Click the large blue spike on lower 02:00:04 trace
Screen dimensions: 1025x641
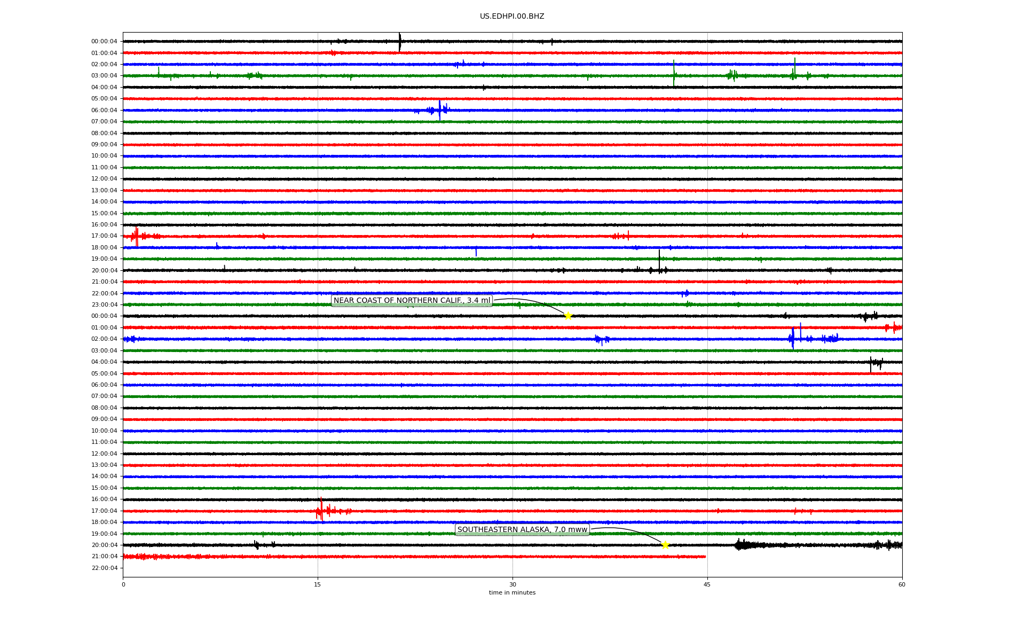(793, 339)
